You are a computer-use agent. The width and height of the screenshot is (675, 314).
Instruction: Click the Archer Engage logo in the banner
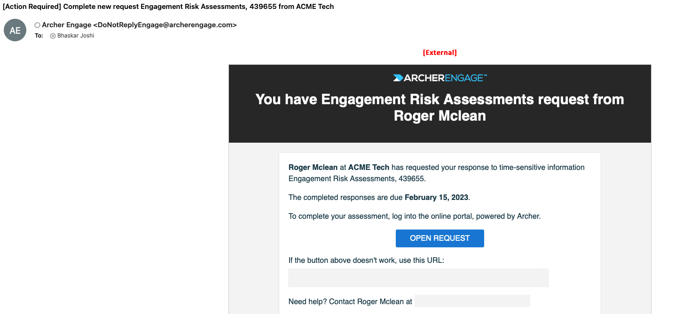coord(440,77)
